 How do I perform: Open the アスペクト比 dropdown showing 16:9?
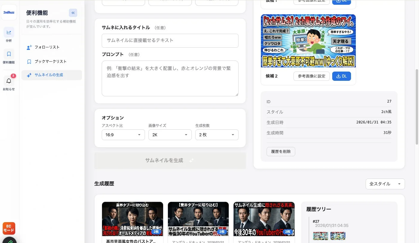[123, 135]
